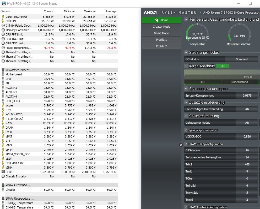260x209 pixels.
Task: Click the thermometer icon beside Motherboard
Action: [3, 74]
